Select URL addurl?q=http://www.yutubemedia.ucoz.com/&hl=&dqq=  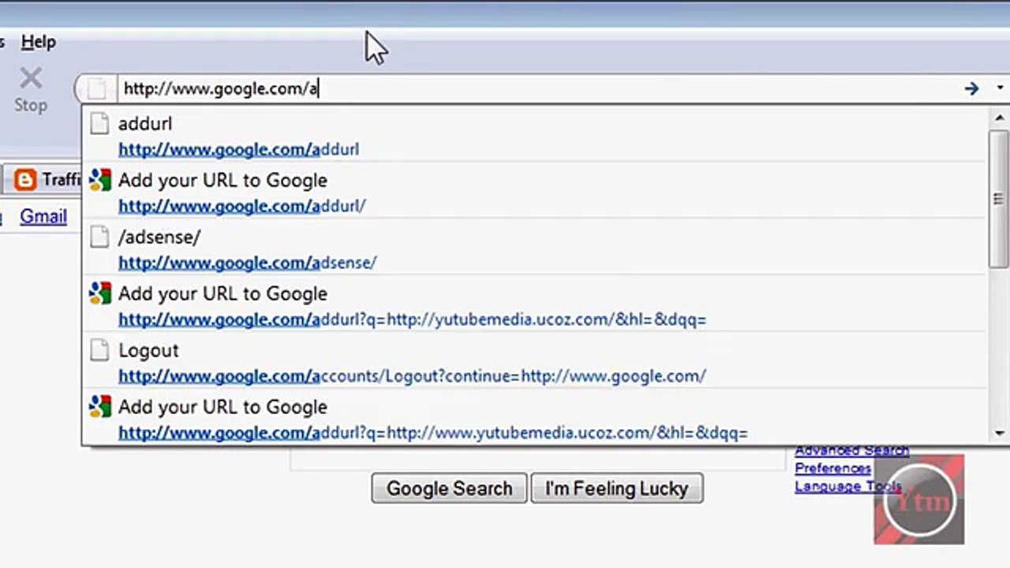(433, 433)
